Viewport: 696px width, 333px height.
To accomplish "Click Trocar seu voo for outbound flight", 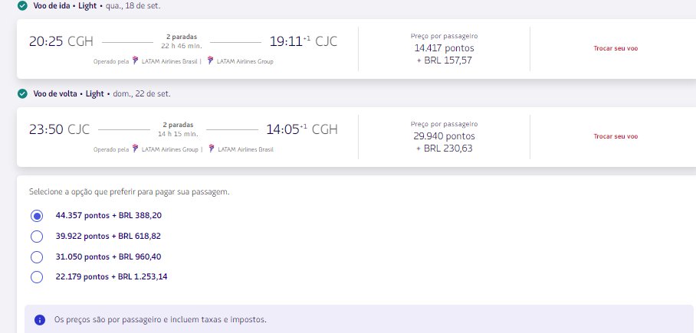I will pyautogui.click(x=616, y=48).
